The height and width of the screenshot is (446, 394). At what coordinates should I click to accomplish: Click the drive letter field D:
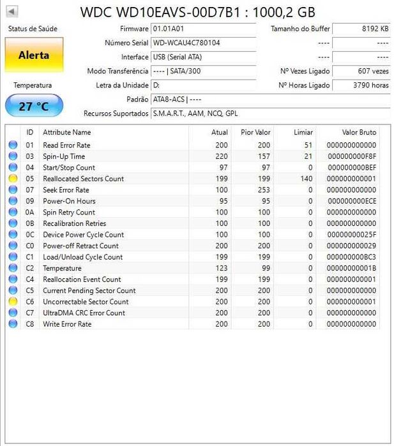coord(204,85)
